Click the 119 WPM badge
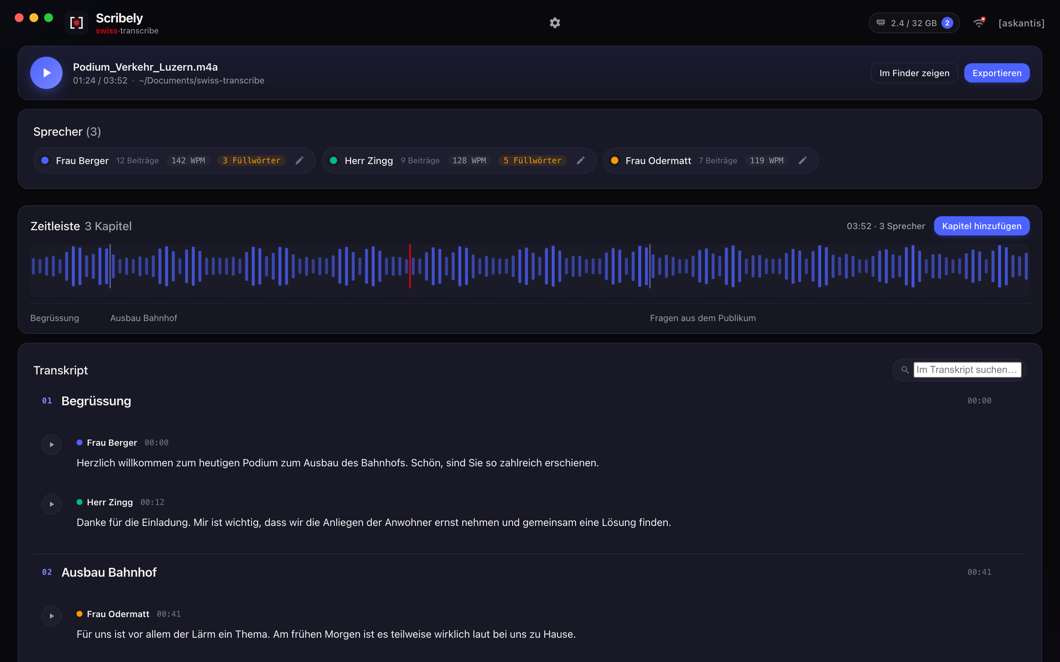This screenshot has height=662, width=1060. (x=767, y=161)
